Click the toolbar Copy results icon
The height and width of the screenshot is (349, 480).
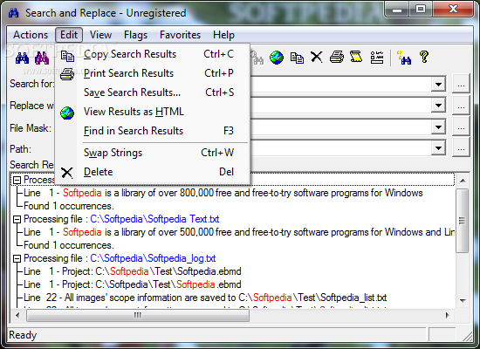(297, 58)
